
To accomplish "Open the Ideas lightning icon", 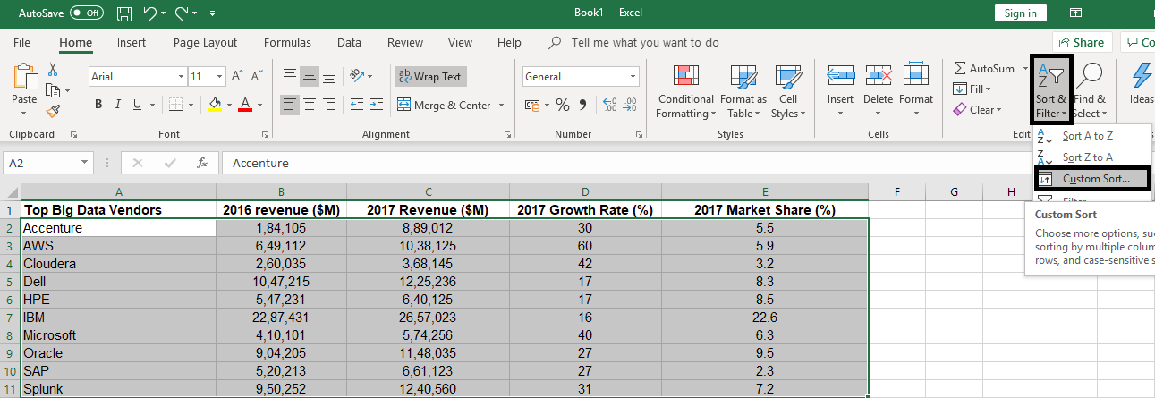I will [1142, 77].
